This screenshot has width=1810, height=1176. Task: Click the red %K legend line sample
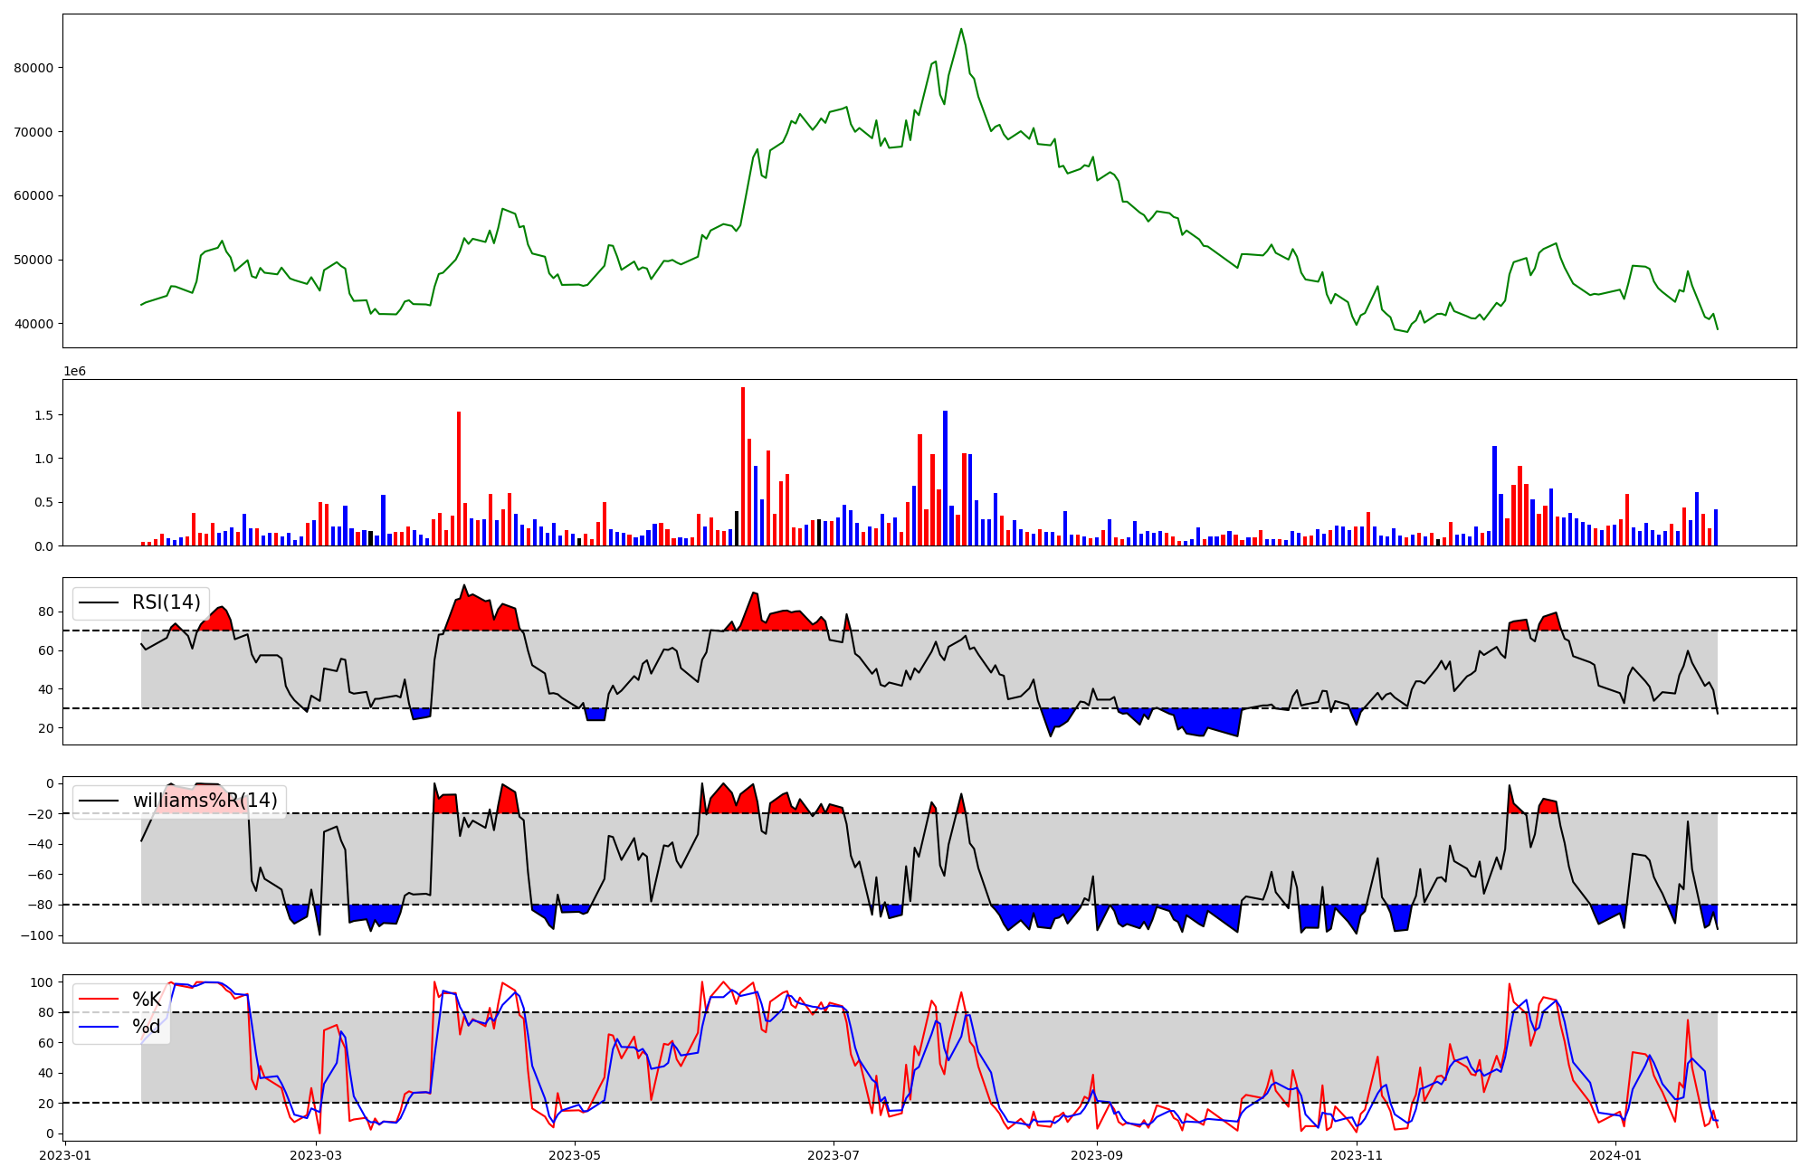(x=99, y=999)
